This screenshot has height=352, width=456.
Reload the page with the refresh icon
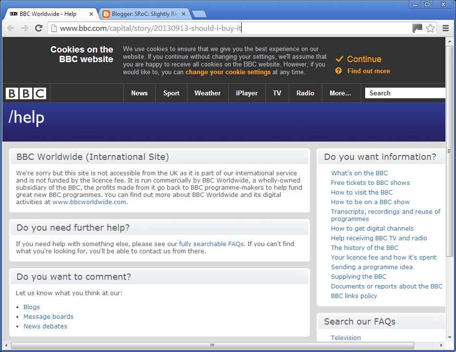coord(38,28)
